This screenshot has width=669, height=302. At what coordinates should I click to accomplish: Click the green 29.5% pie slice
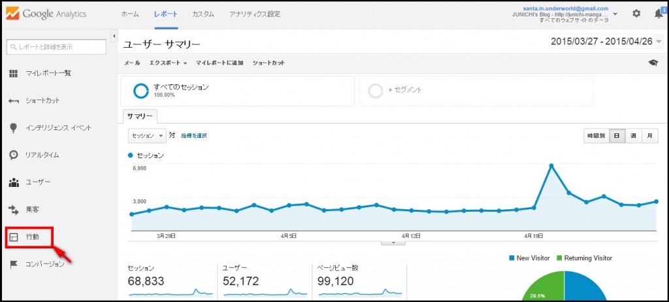[544, 286]
